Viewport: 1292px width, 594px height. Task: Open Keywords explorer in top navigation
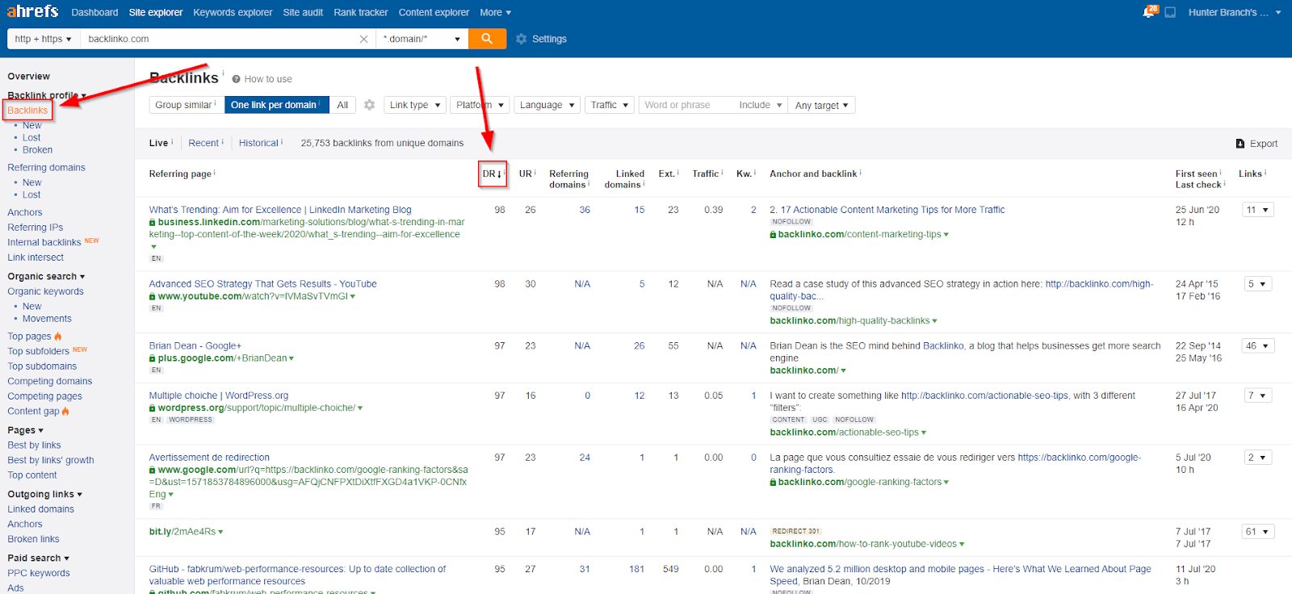[x=233, y=12]
